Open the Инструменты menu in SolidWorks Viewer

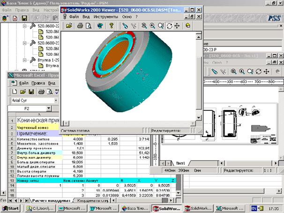point(106,17)
